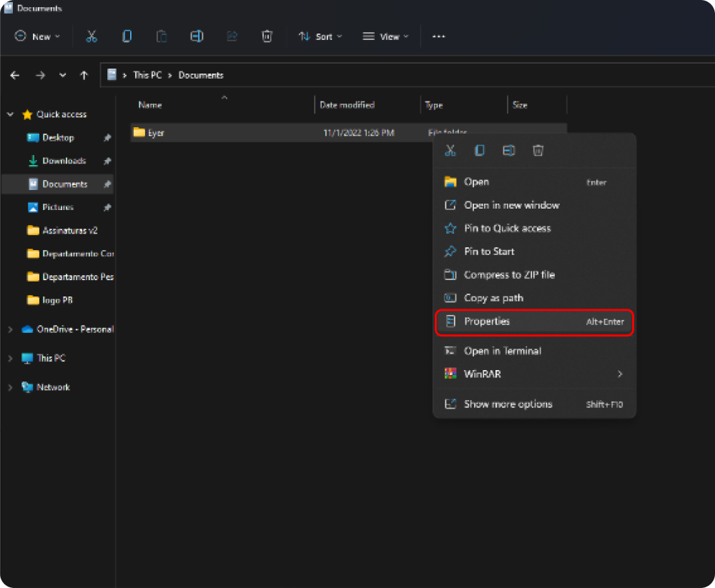Open Properties from the context menu

coord(534,322)
